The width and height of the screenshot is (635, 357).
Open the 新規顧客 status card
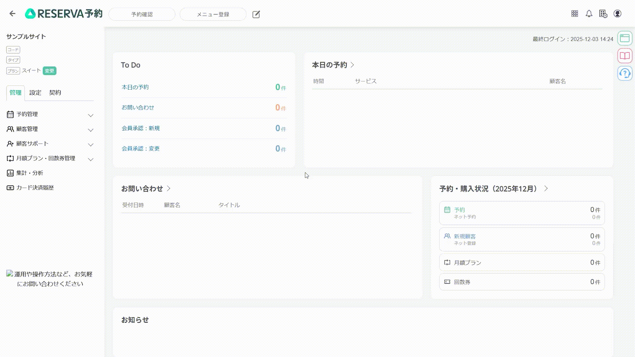(x=522, y=239)
